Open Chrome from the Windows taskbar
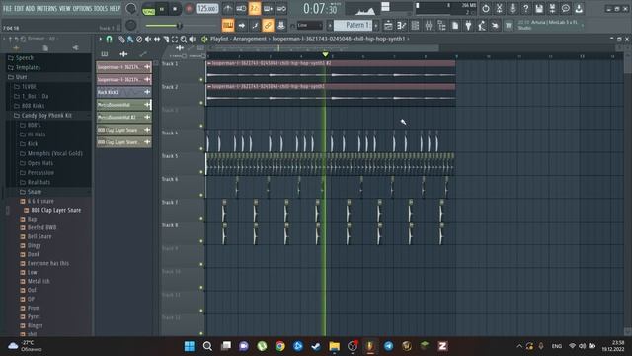632x356 pixels. click(279, 346)
